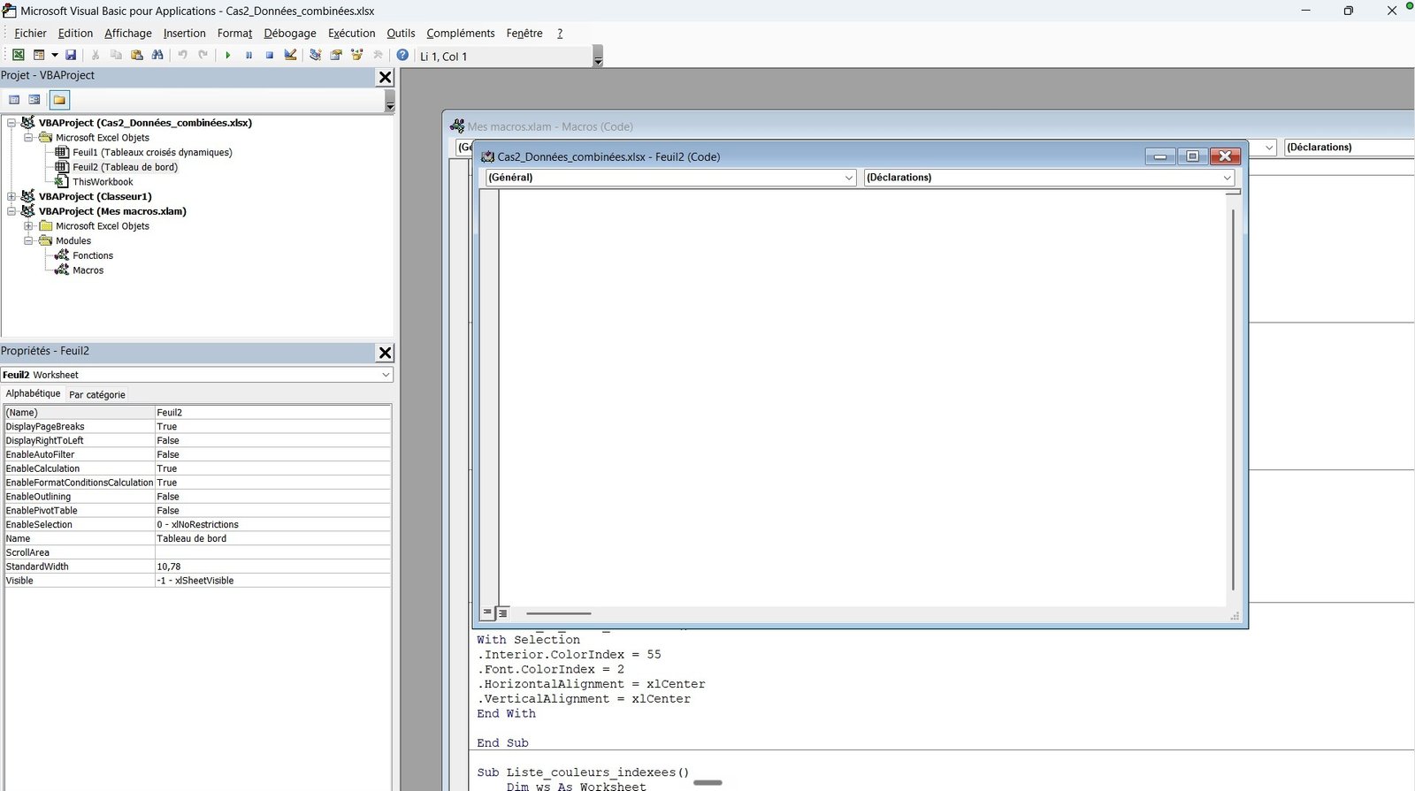The image size is (1415, 791).
Task: Collapse the Modules folder node
Action: click(x=28, y=240)
